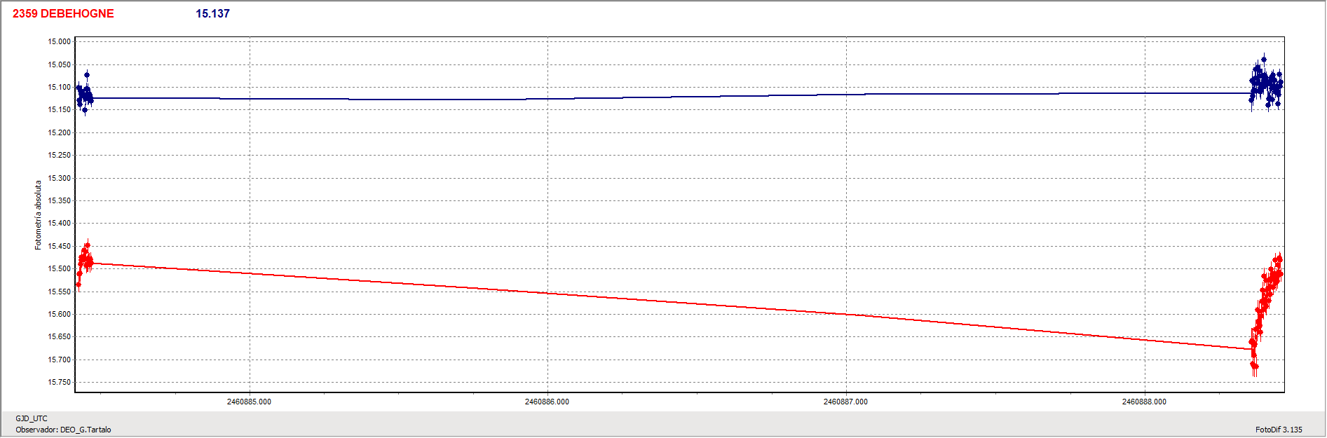The image size is (1327, 438).
Task: Click the GJD_UTC label in footer
Action: click(x=32, y=418)
